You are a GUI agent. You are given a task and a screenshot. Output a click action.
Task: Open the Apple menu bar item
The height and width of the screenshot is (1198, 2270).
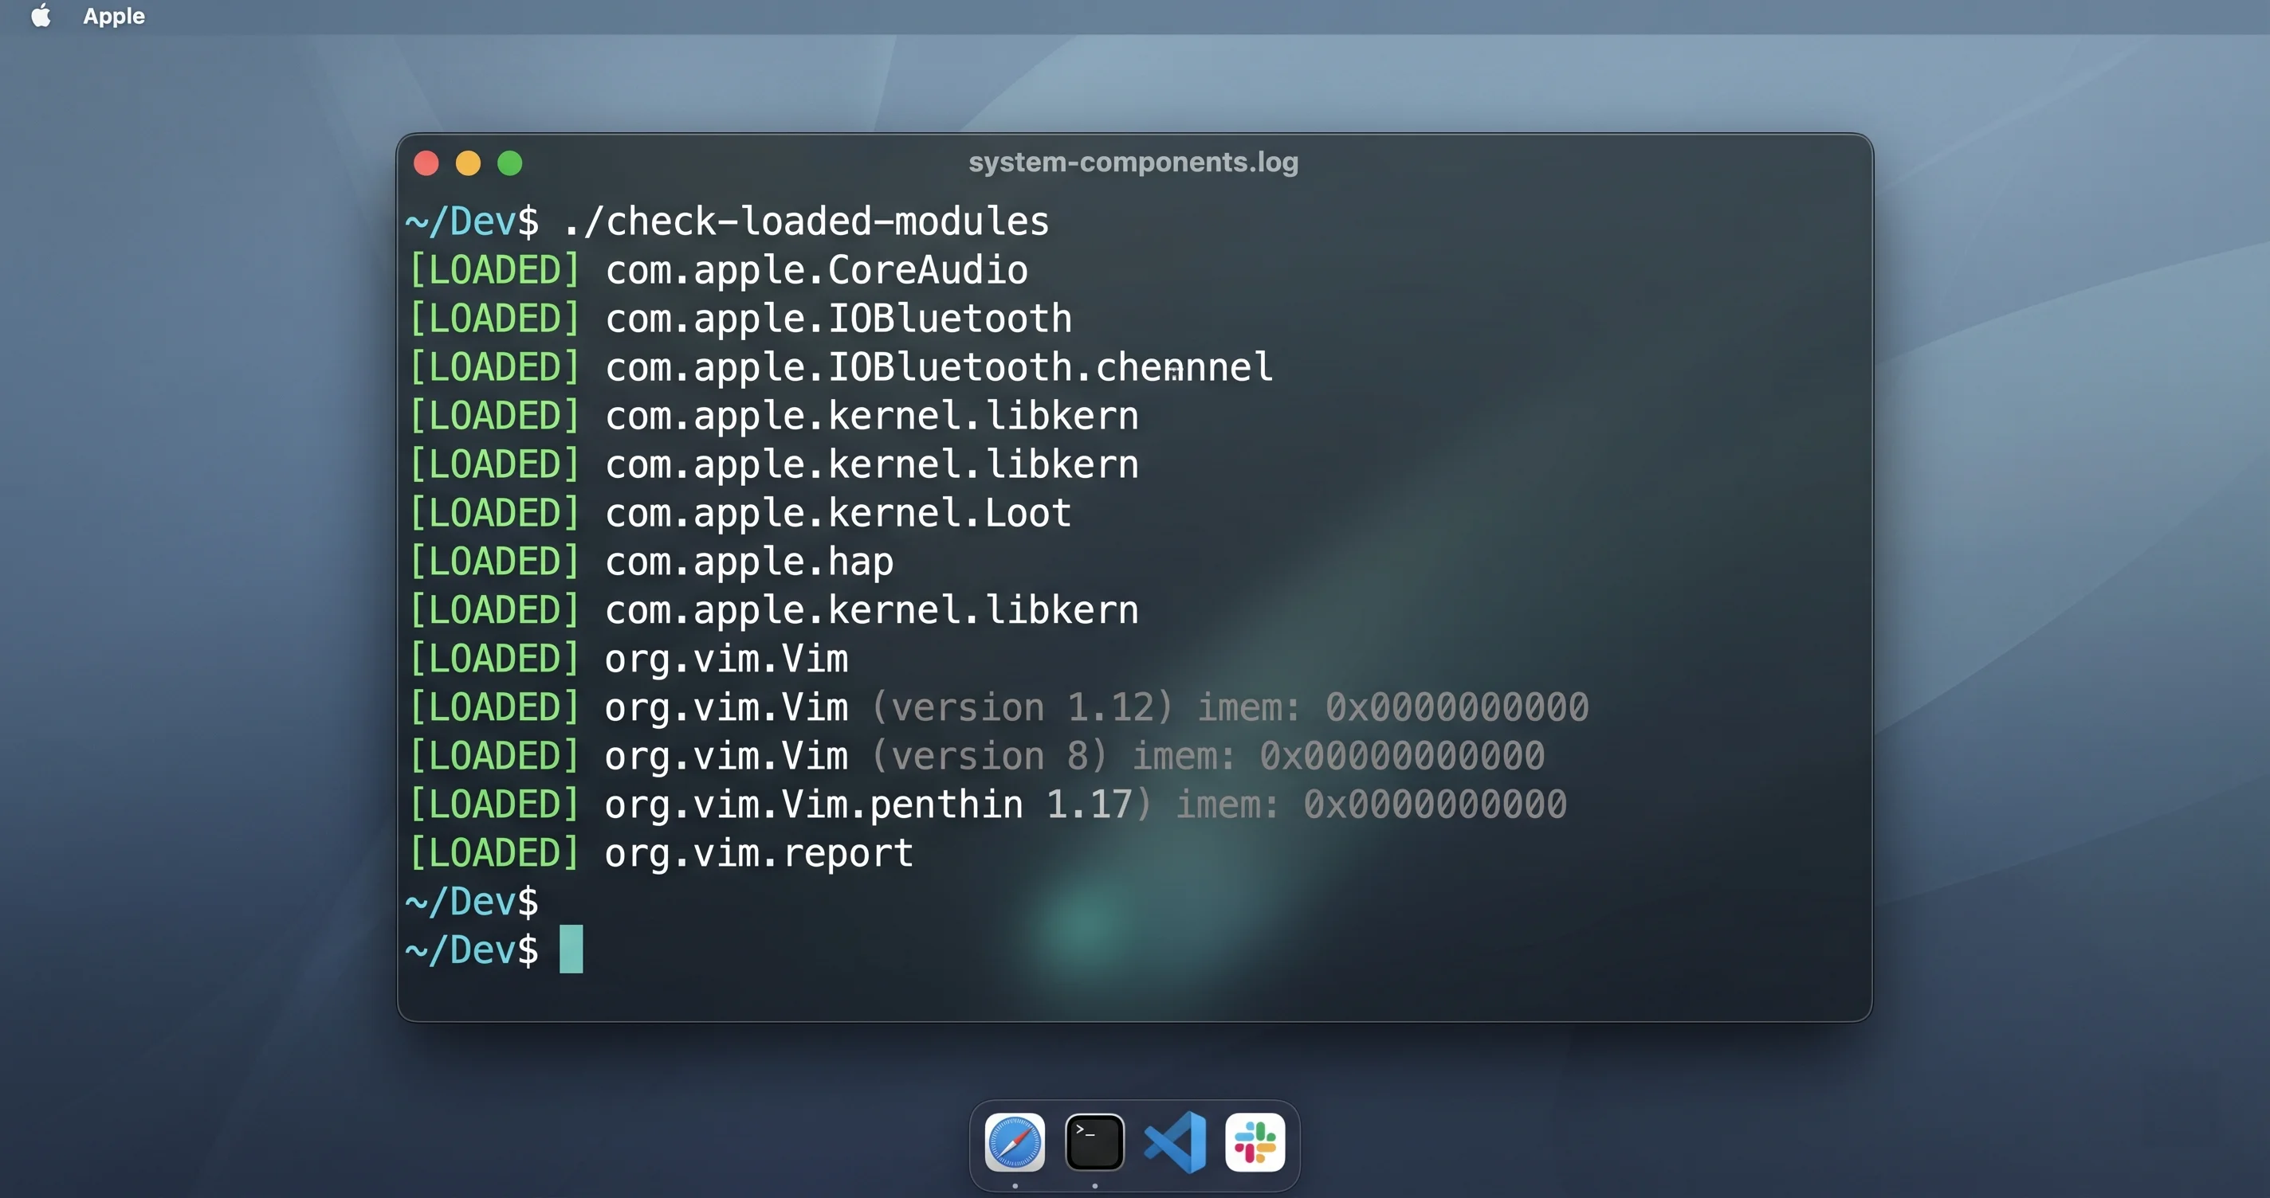click(x=114, y=16)
